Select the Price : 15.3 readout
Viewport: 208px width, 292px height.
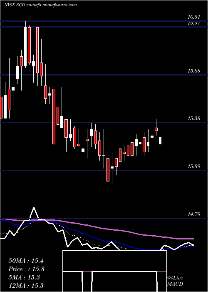pyautogui.click(x=27, y=269)
